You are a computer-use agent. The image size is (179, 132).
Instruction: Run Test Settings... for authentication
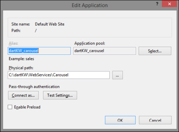coord(60,95)
